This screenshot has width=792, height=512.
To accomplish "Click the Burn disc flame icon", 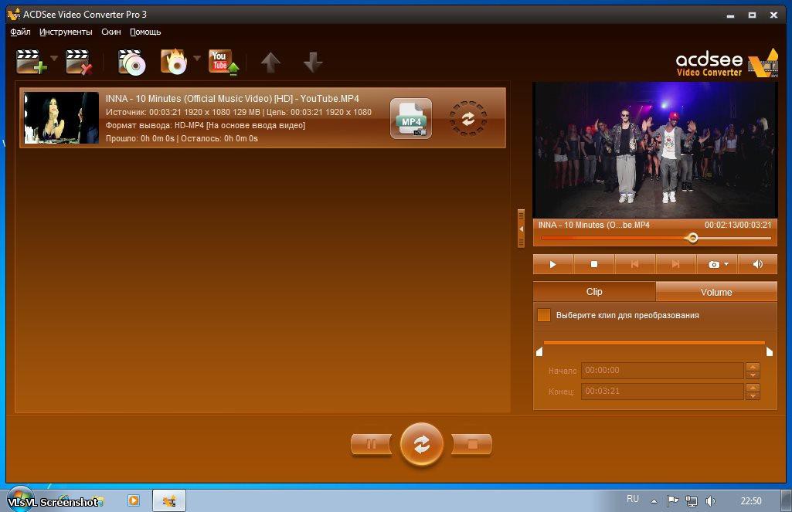I will tap(174, 62).
